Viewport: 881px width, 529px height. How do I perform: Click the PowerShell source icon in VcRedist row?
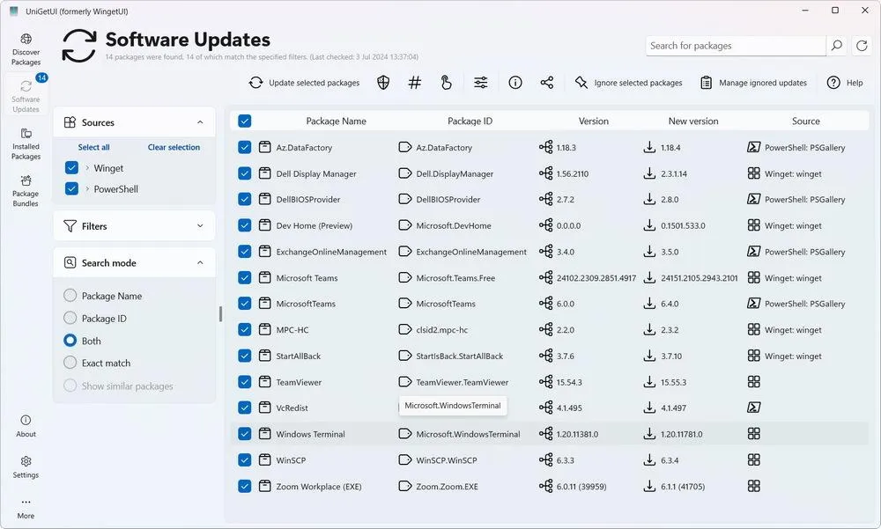pyautogui.click(x=754, y=408)
